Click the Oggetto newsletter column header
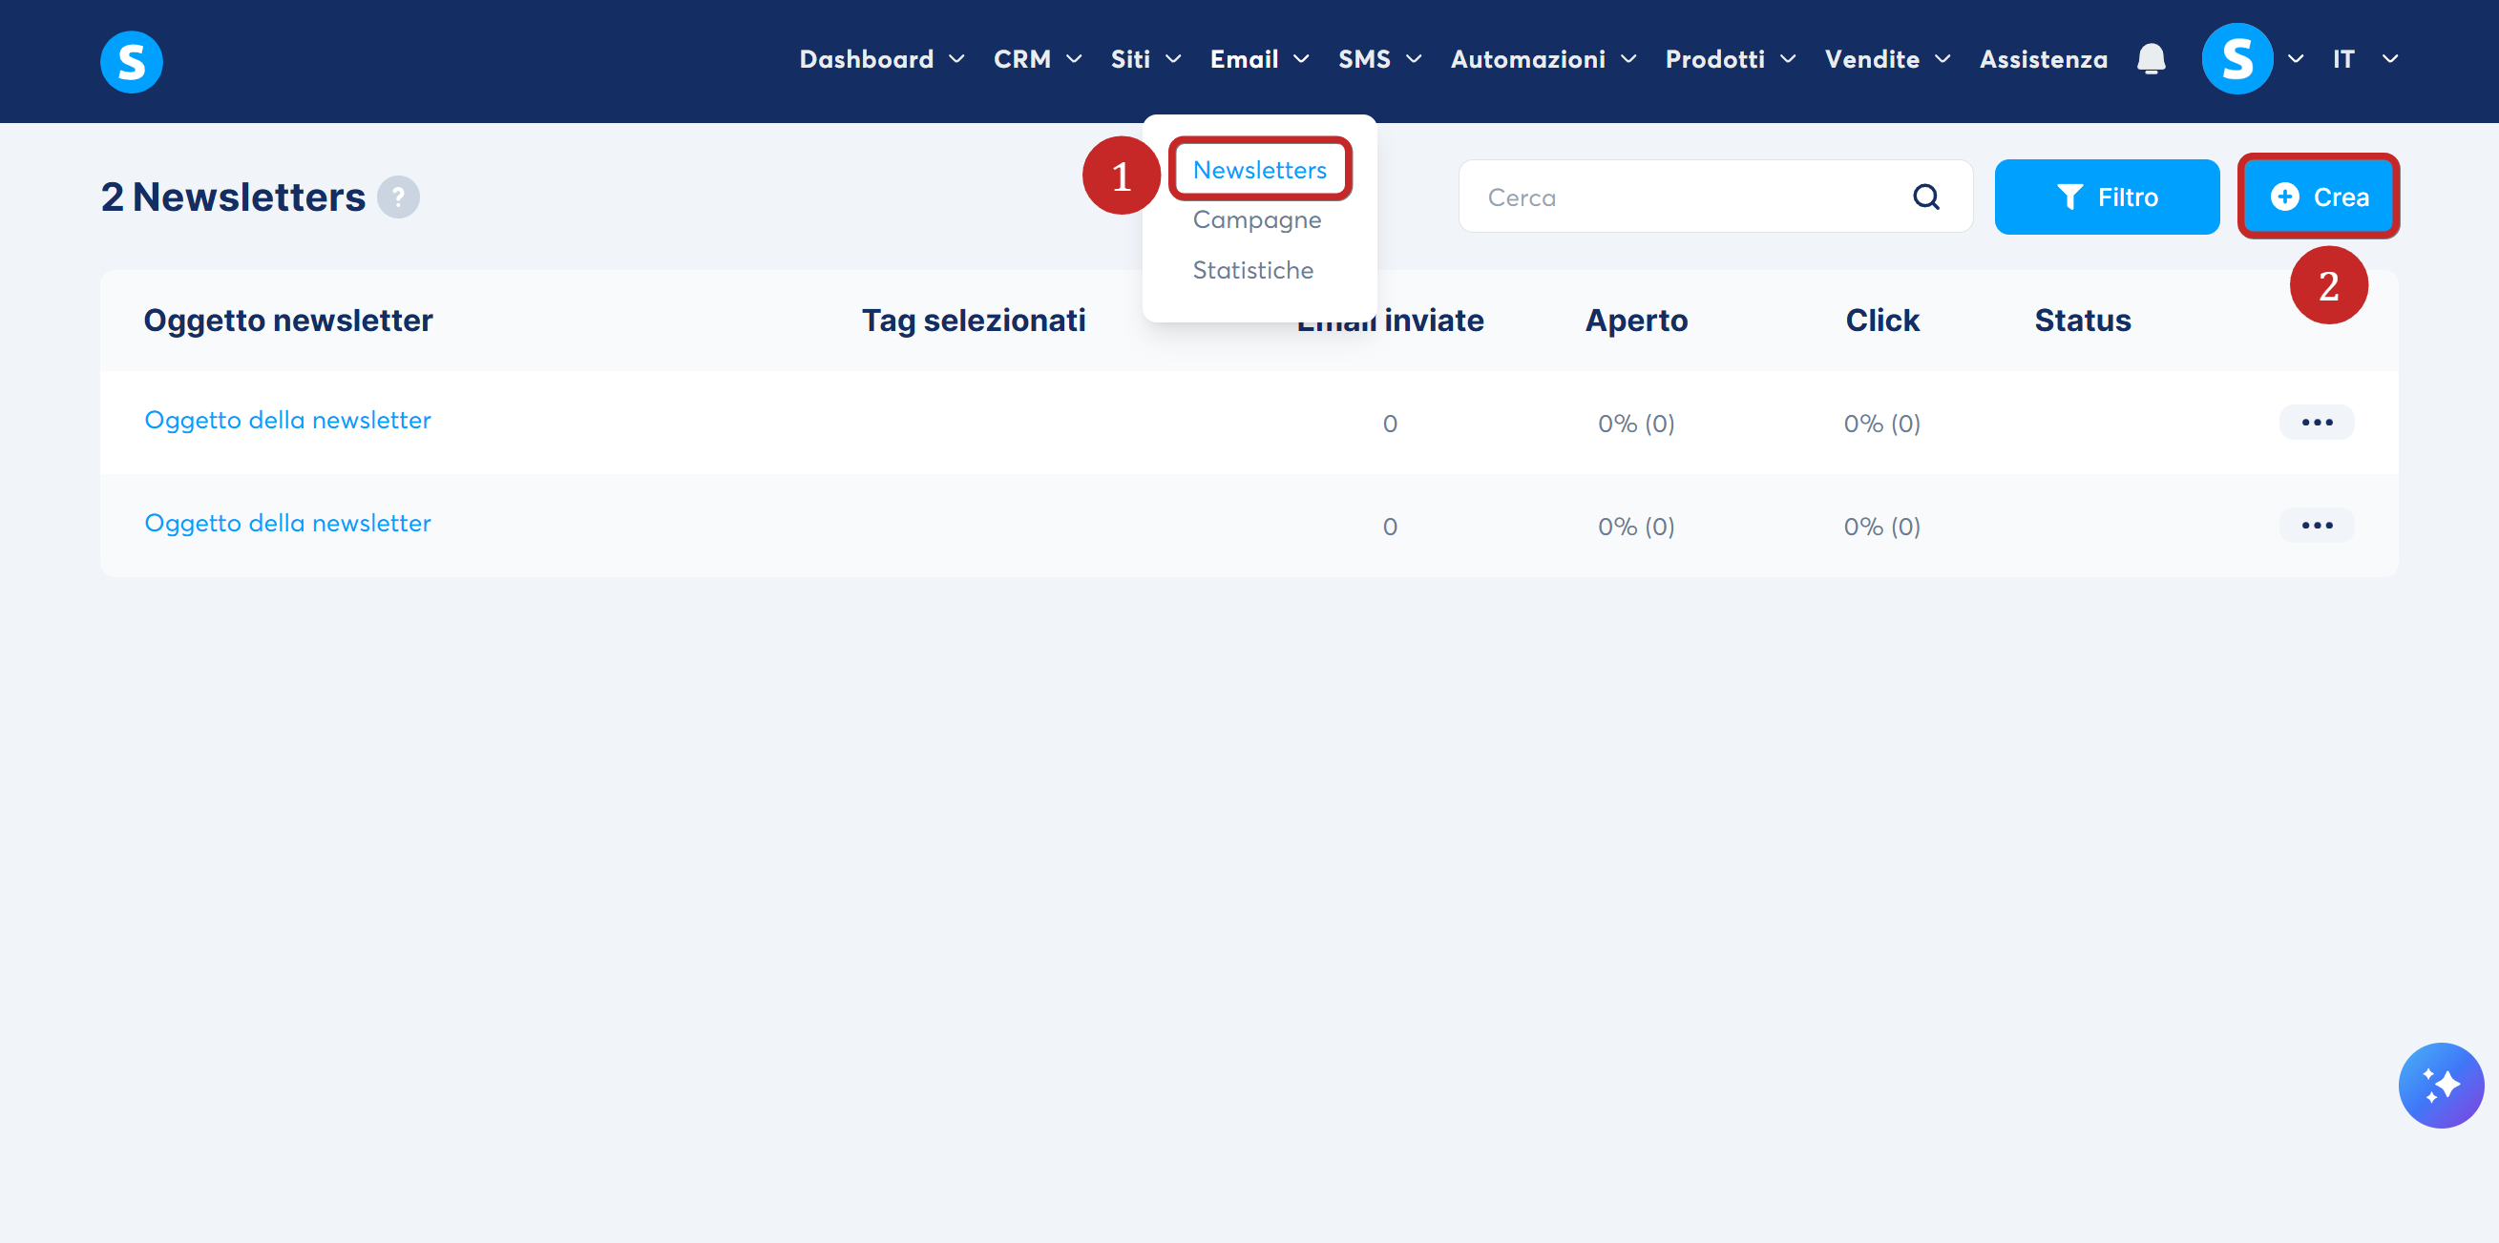The height and width of the screenshot is (1243, 2499). pyautogui.click(x=287, y=321)
